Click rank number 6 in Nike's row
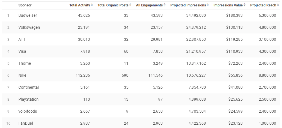282x128 pixels. [x=8, y=75]
